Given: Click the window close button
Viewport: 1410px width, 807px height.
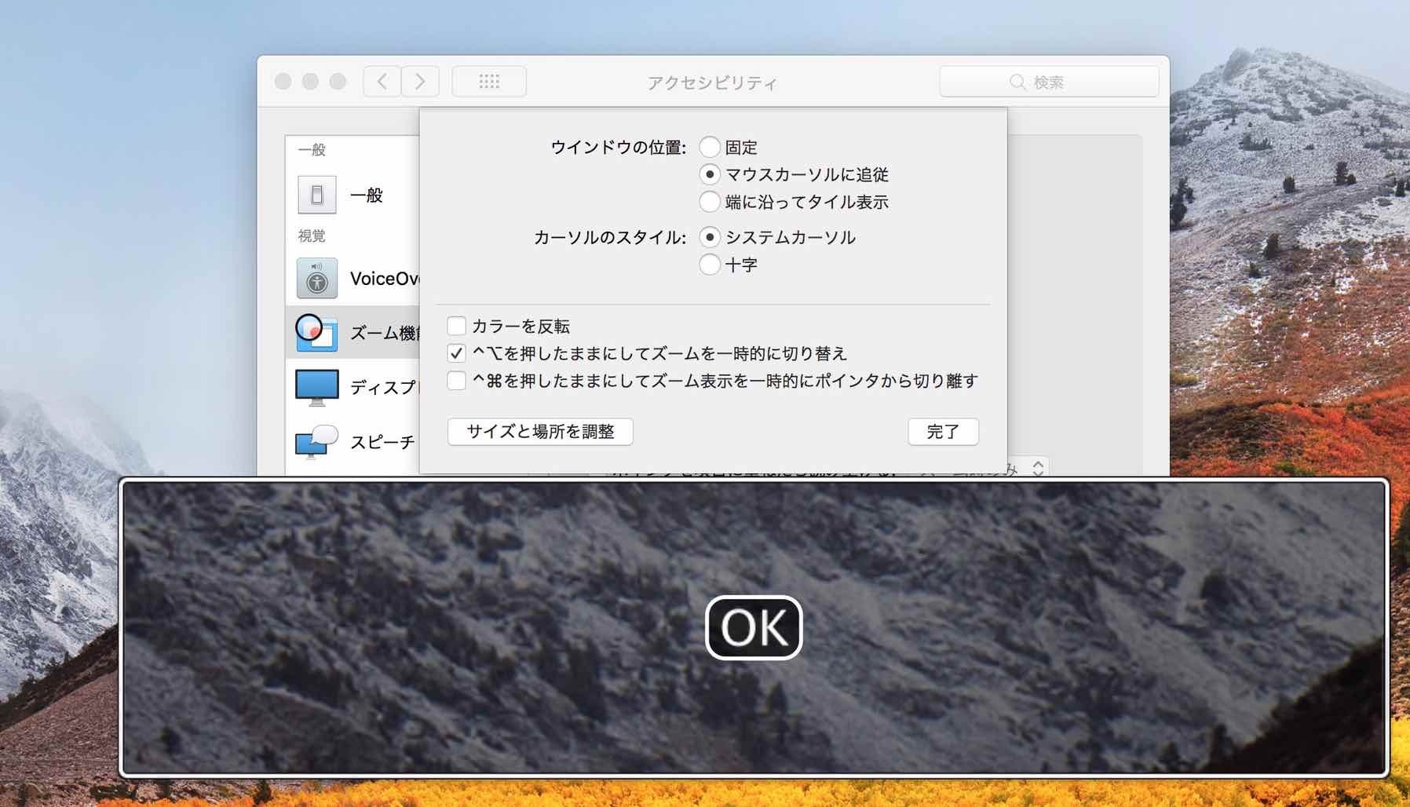Looking at the screenshot, I should pos(283,82).
